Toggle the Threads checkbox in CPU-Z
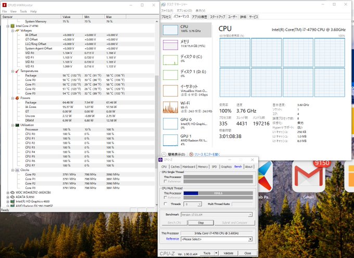 [166, 203]
